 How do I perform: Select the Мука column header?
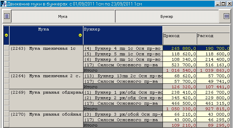(46, 35)
